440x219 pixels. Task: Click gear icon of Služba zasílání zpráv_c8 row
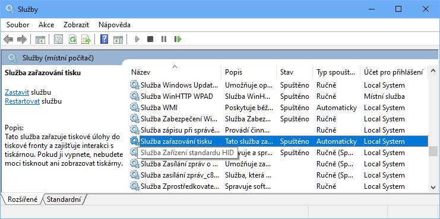tap(135, 175)
